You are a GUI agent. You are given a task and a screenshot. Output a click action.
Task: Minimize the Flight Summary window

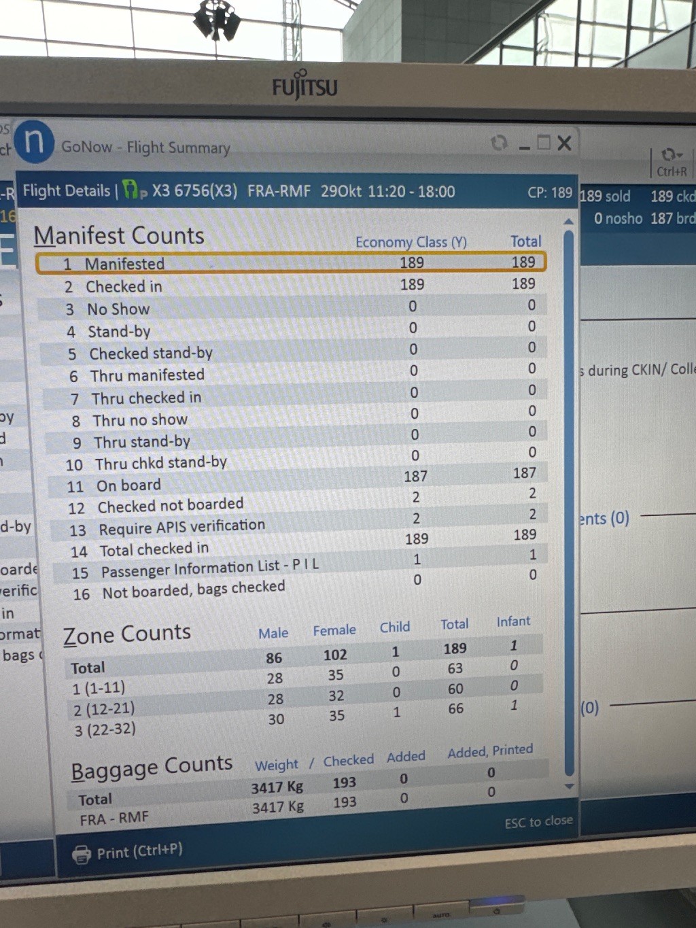(x=524, y=145)
